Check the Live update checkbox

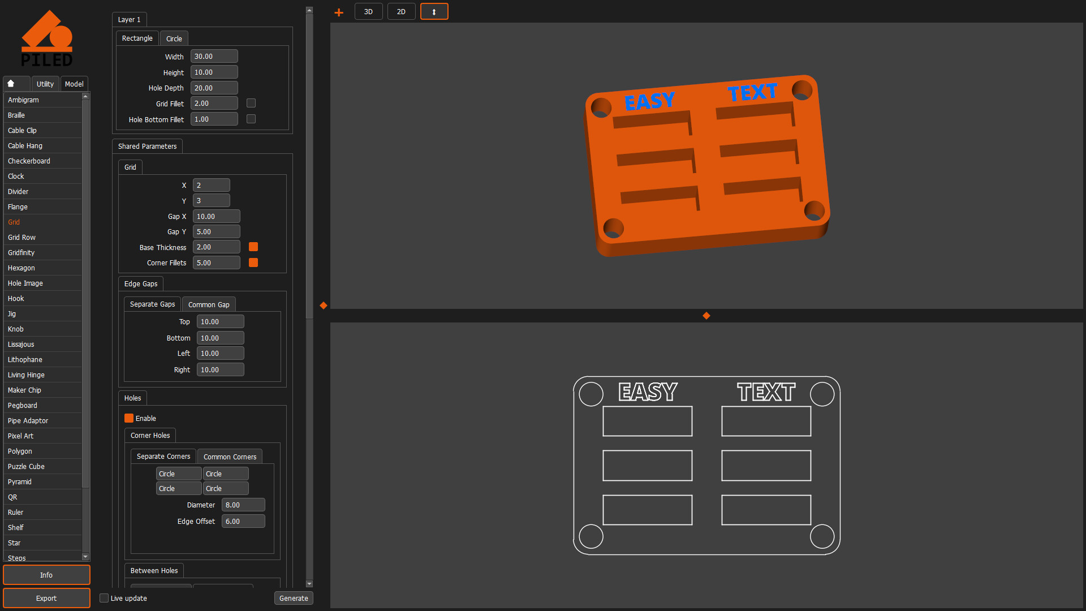click(104, 598)
